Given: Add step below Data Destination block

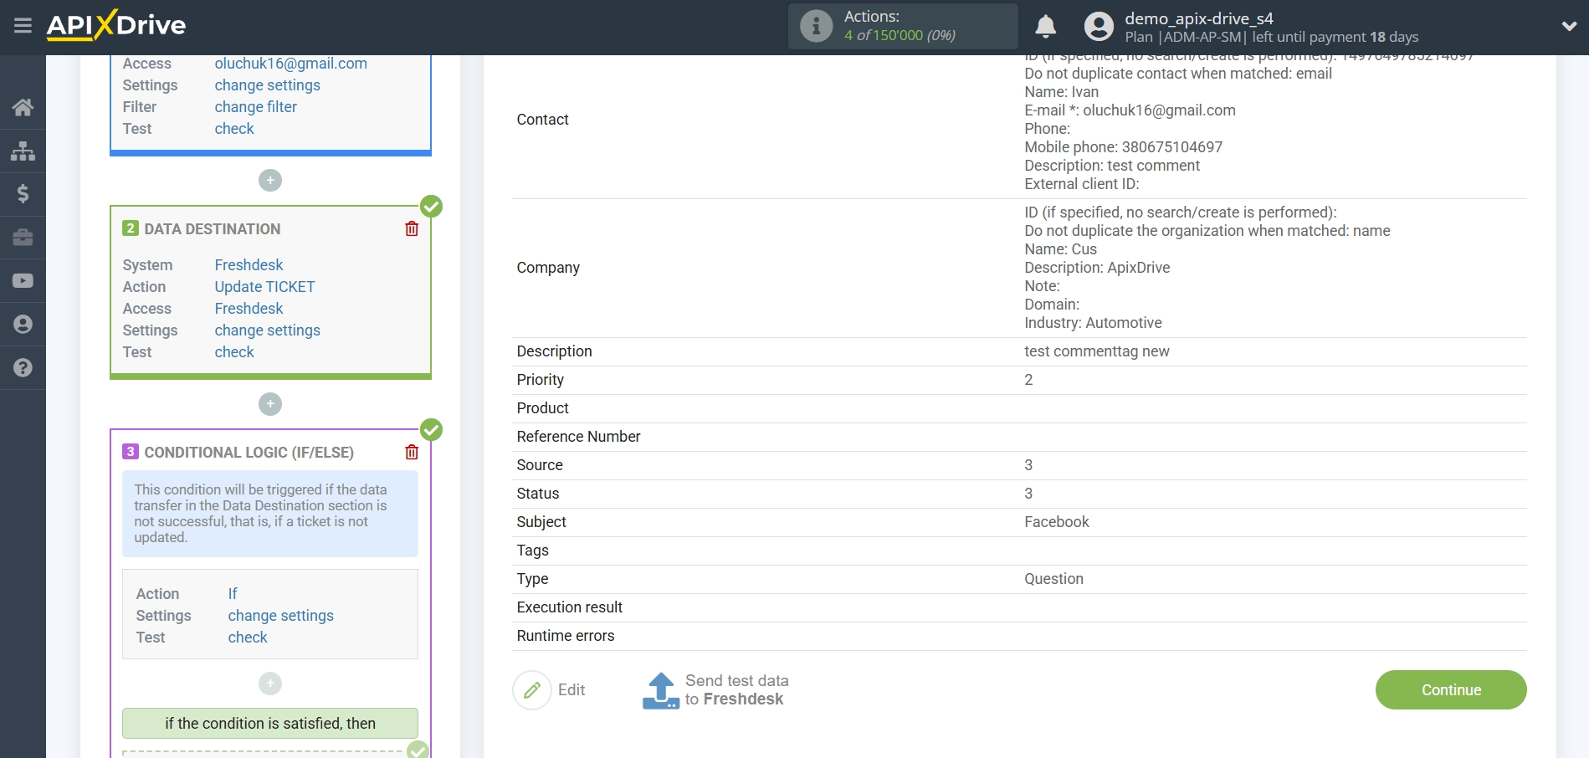Looking at the screenshot, I should click(270, 404).
